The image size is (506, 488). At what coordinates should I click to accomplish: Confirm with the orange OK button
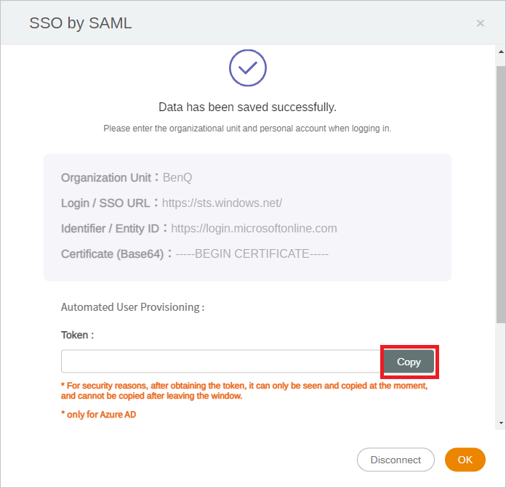point(465,460)
